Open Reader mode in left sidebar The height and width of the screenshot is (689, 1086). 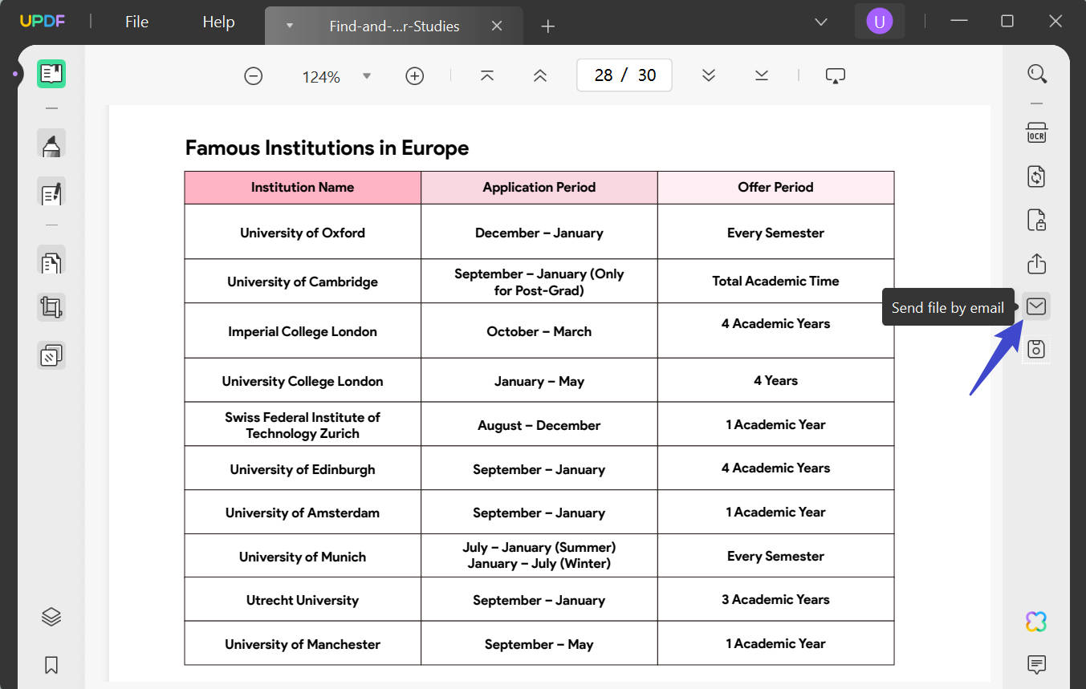[x=51, y=74]
